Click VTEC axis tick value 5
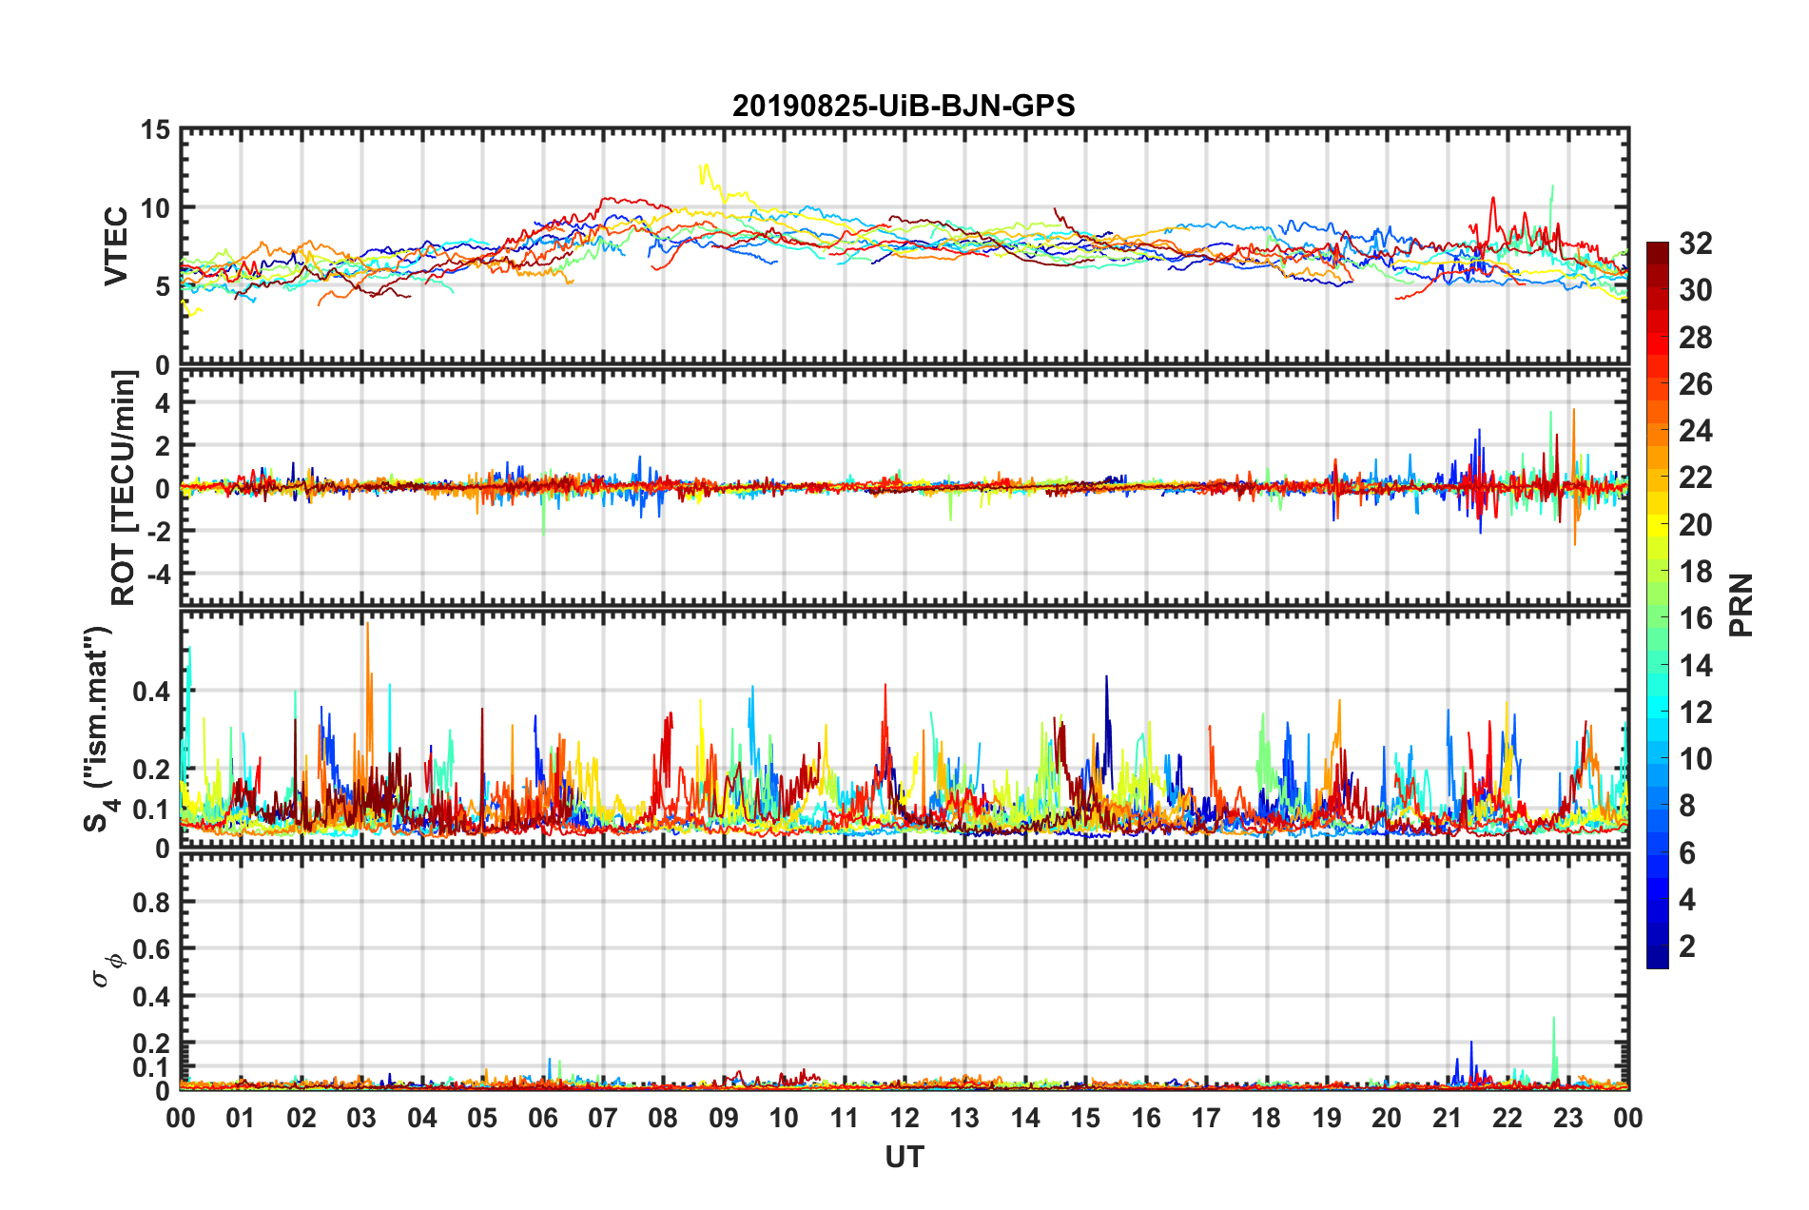This screenshot has width=1809, height=1210. pyautogui.click(x=163, y=287)
